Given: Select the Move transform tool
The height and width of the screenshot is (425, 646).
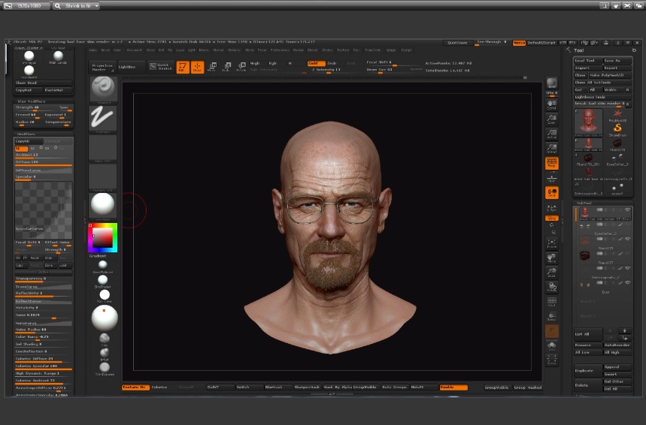Looking at the screenshot, I should [x=212, y=67].
